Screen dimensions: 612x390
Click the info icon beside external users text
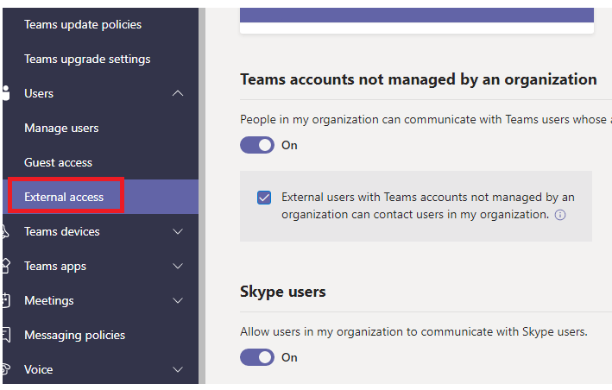pos(560,214)
